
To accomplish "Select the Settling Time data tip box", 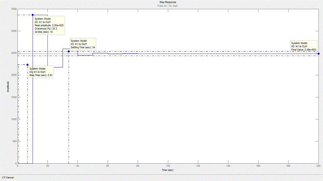I will pyautogui.click(x=84, y=44).
